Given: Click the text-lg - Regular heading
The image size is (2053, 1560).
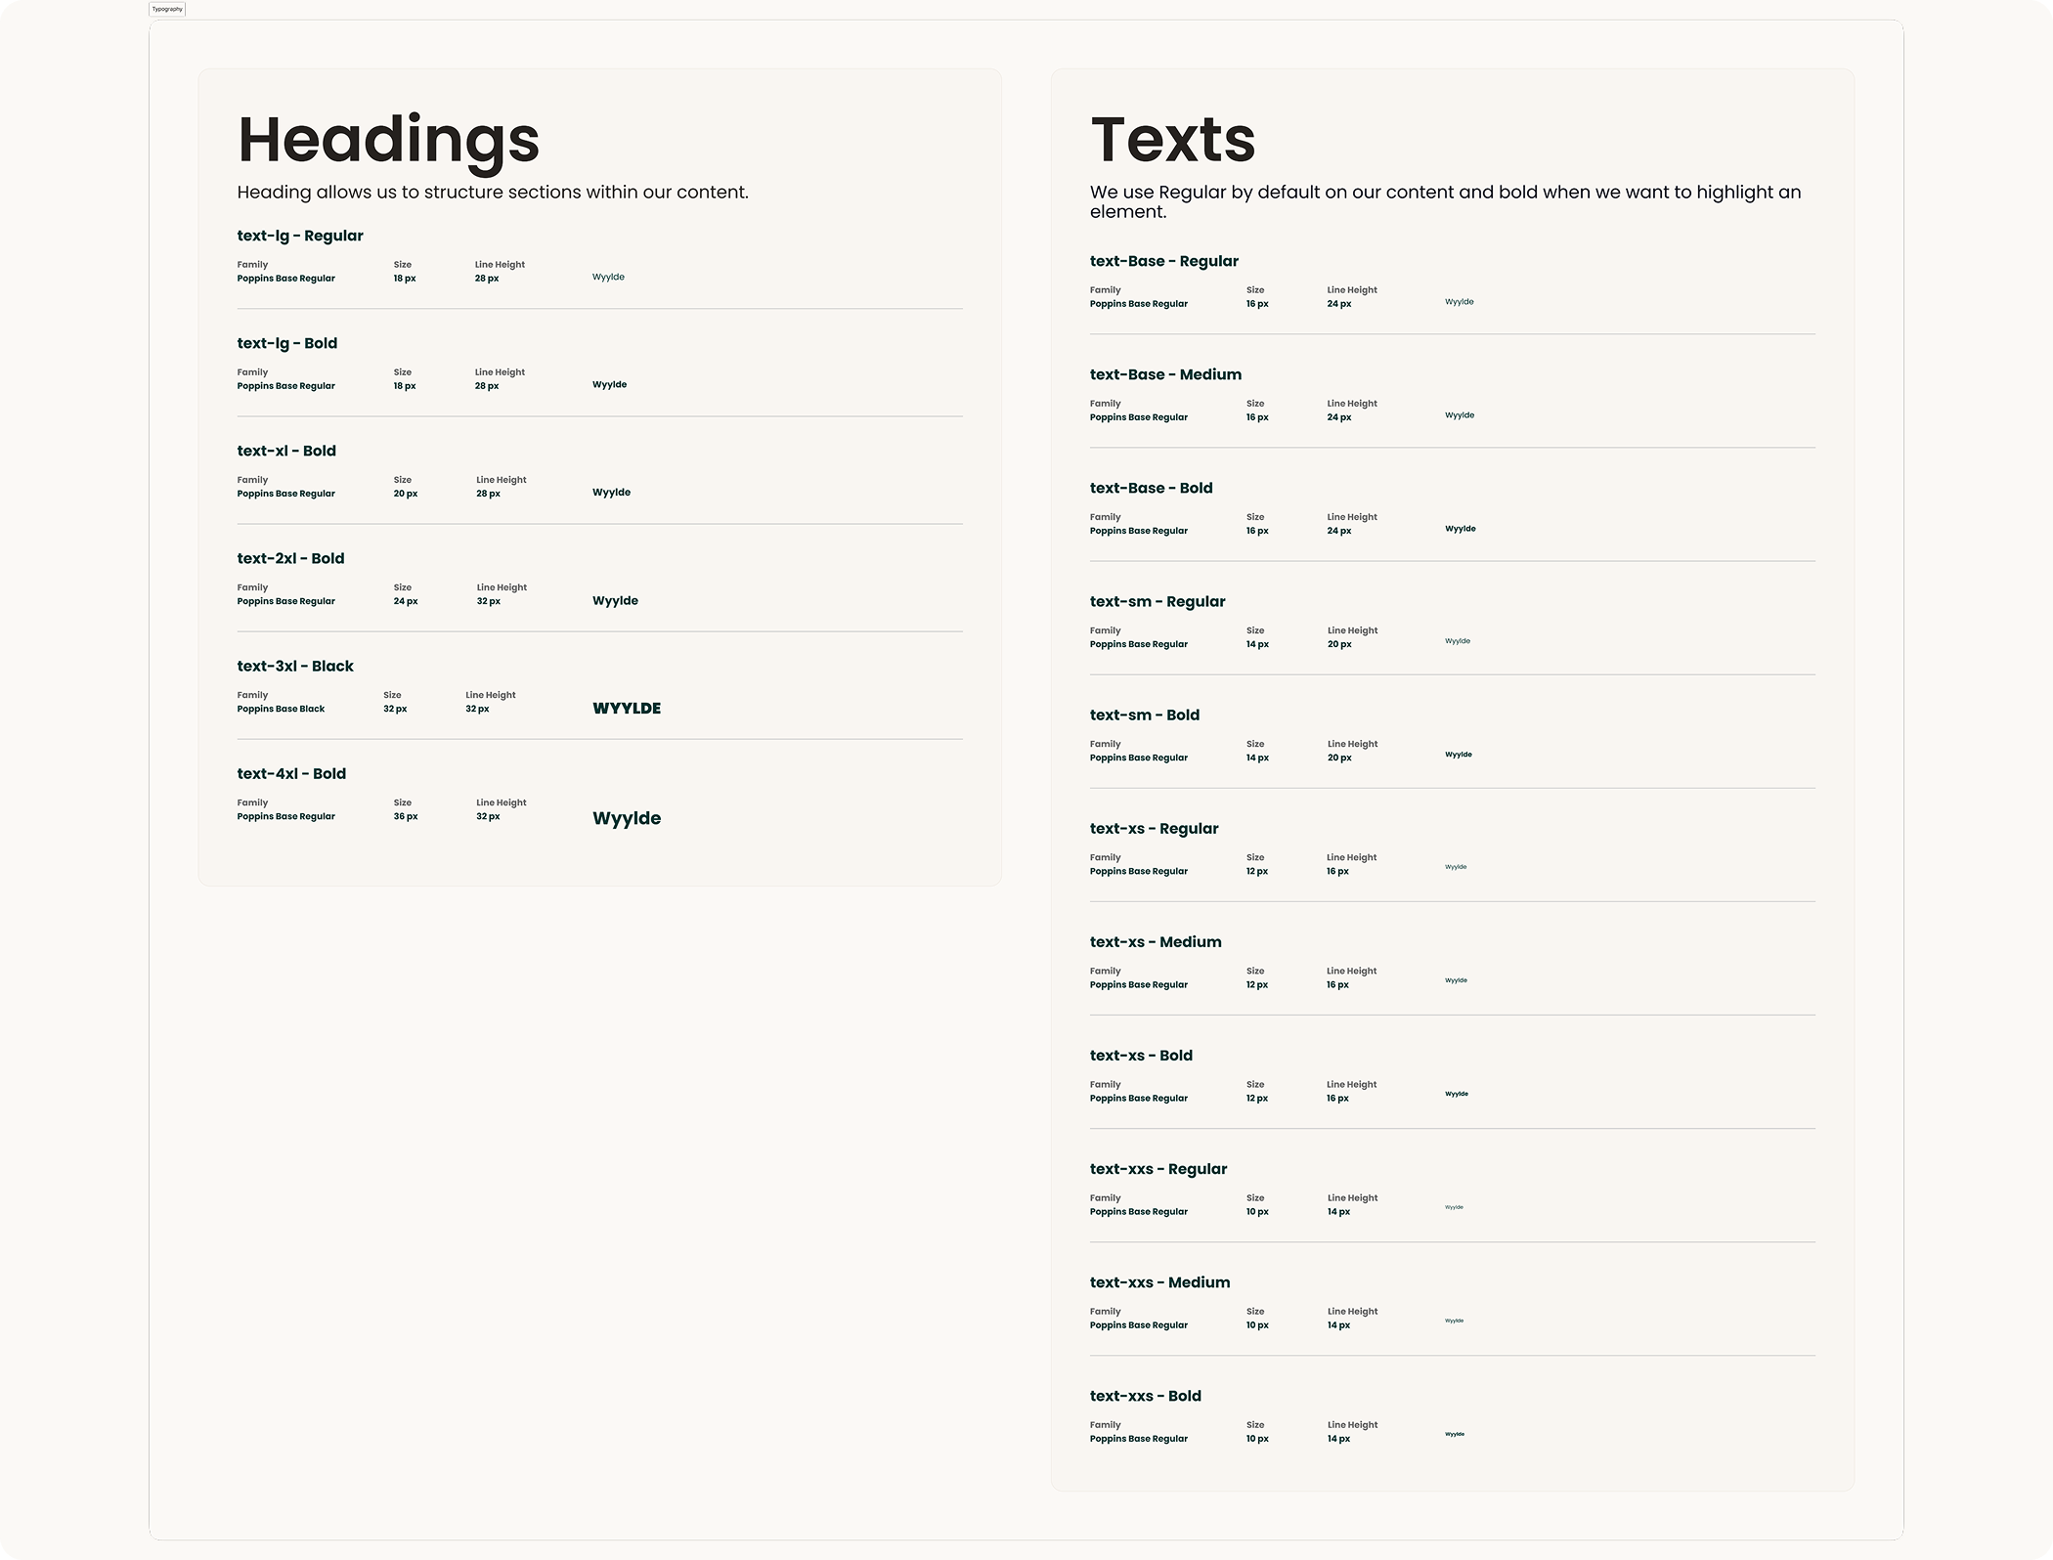Looking at the screenshot, I should (300, 236).
